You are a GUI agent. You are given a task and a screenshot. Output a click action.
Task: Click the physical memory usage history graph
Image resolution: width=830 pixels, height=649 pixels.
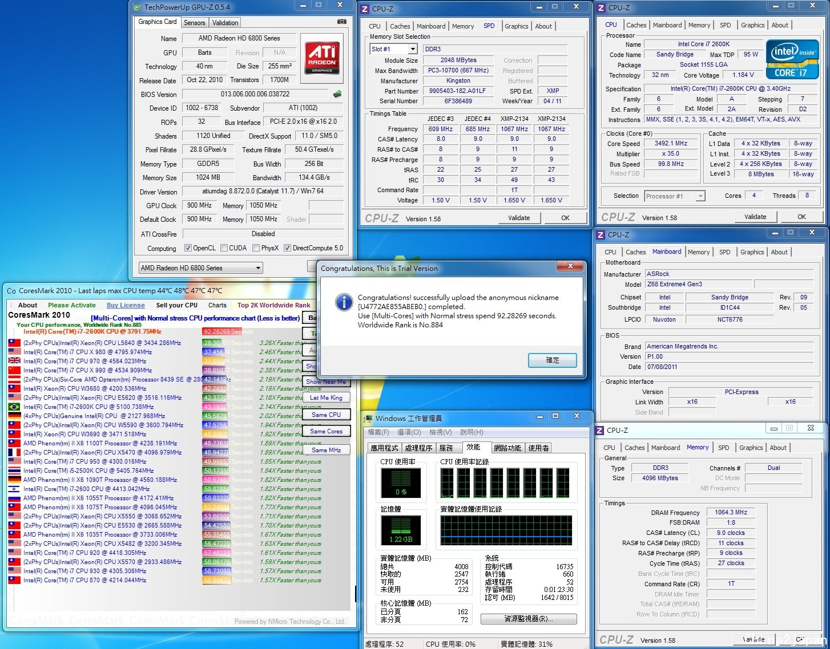click(505, 530)
